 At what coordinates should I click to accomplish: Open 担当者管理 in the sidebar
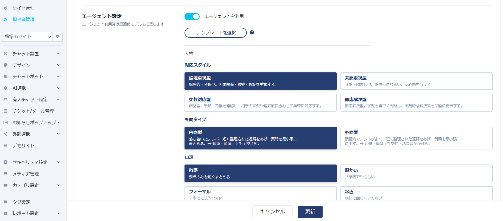[x=23, y=19]
